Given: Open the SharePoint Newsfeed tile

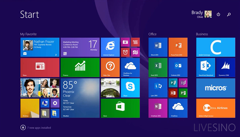Looking at the screenshot, I should click(206, 68).
